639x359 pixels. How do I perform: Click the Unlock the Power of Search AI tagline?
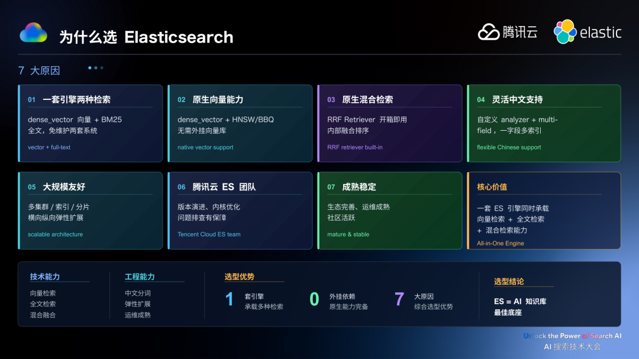pyautogui.click(x=573, y=336)
